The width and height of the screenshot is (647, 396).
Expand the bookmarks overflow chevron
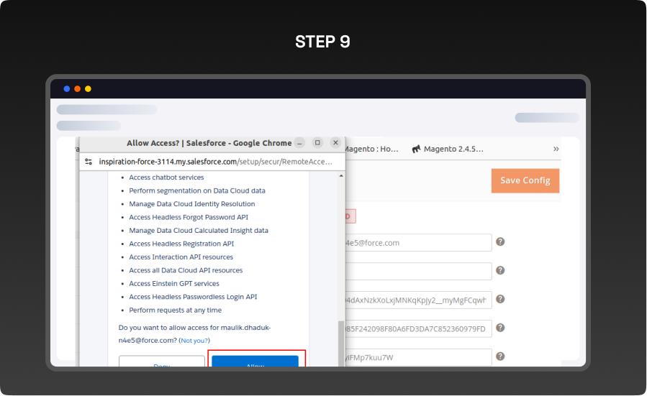(x=556, y=149)
